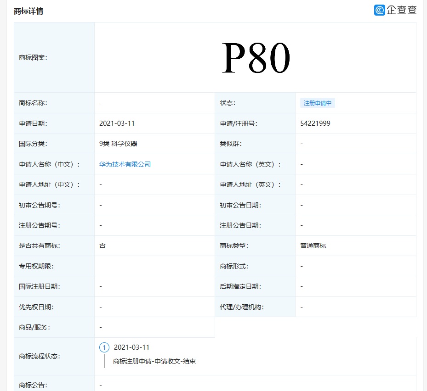Click the 国际注册日期 label
This screenshot has width=427, height=391.
click(x=40, y=286)
